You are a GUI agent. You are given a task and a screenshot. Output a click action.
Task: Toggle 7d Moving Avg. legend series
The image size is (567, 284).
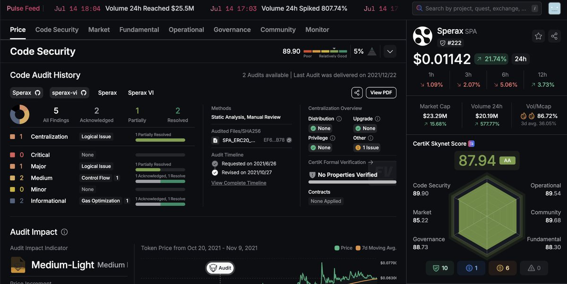(376, 248)
